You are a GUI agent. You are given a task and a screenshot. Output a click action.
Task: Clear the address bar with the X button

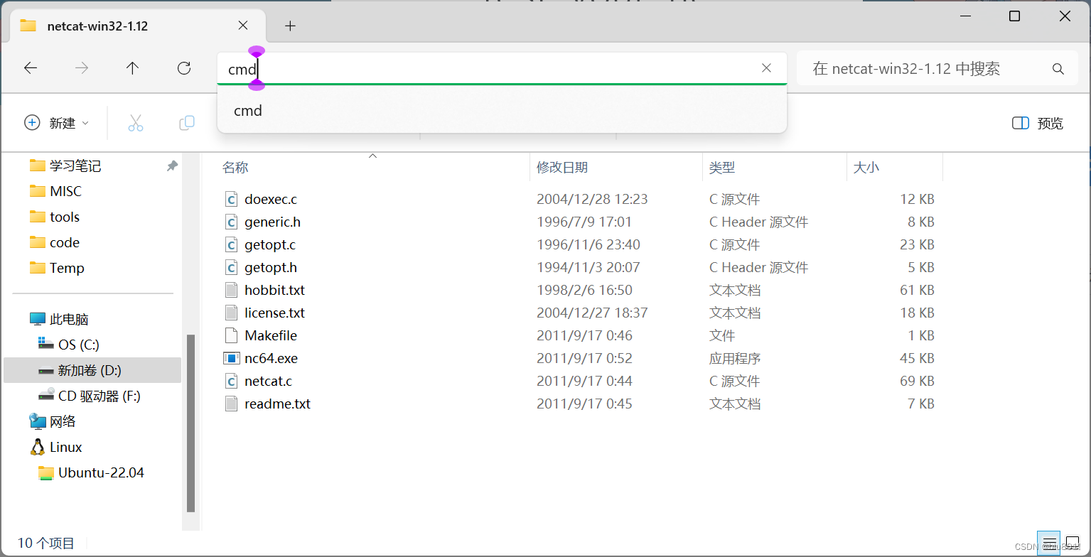coord(766,67)
